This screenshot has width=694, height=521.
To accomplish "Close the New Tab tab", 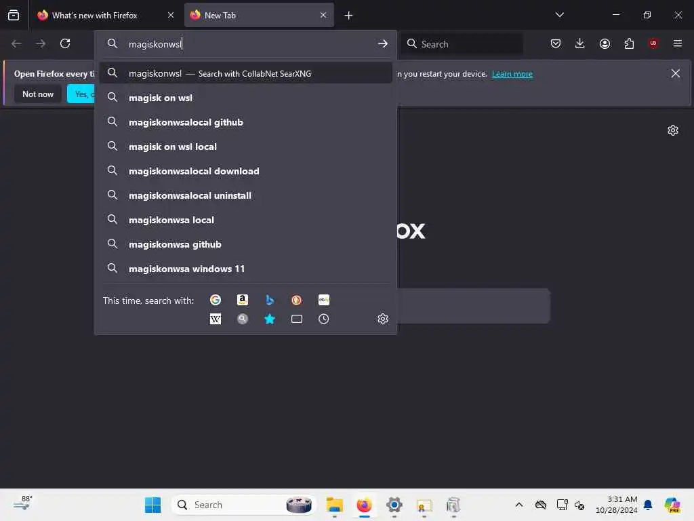I will click(x=323, y=15).
